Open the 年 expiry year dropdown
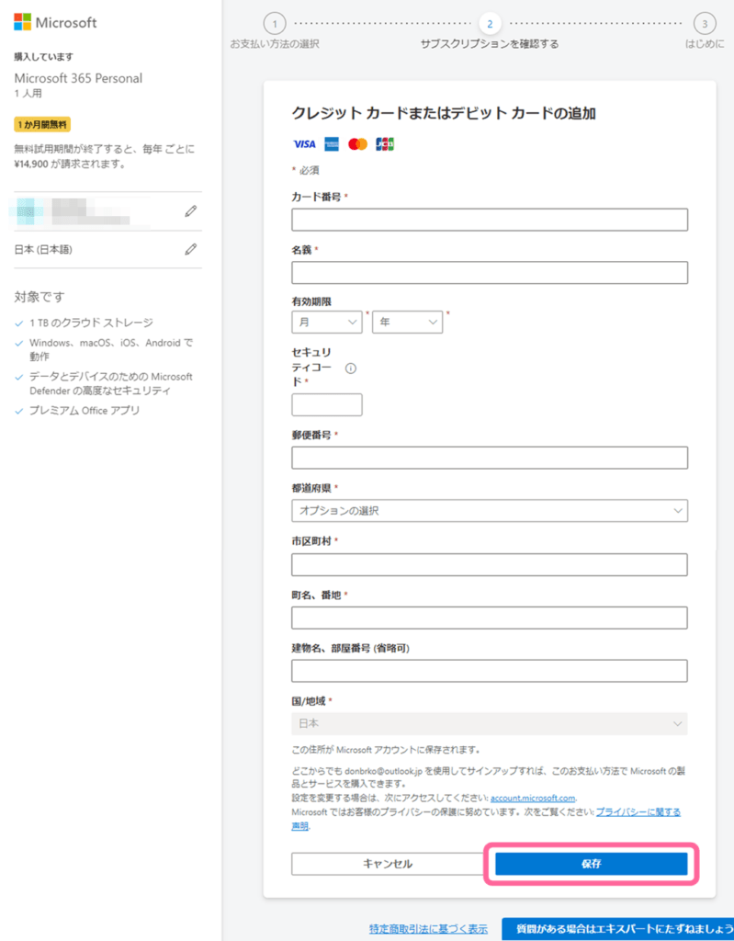 pyautogui.click(x=408, y=323)
